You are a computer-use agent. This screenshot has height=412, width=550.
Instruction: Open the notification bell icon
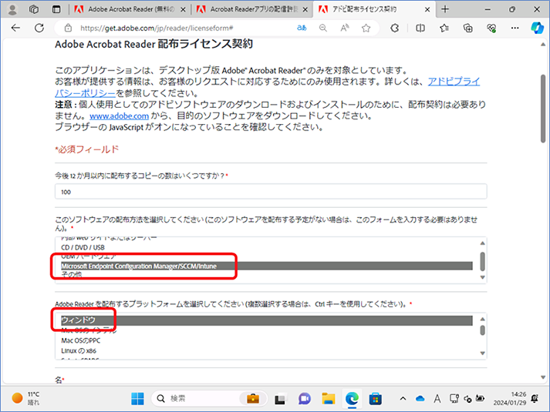coord(535,398)
